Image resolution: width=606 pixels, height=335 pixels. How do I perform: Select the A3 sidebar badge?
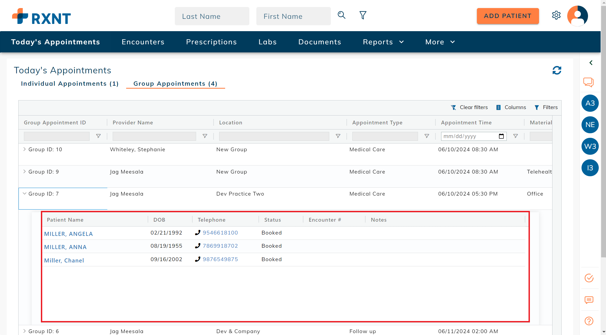[590, 103]
